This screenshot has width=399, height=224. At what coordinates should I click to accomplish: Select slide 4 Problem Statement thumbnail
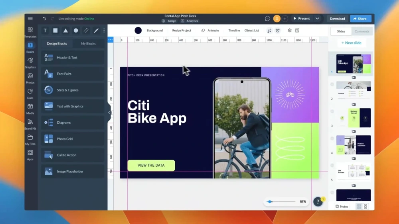point(354,145)
